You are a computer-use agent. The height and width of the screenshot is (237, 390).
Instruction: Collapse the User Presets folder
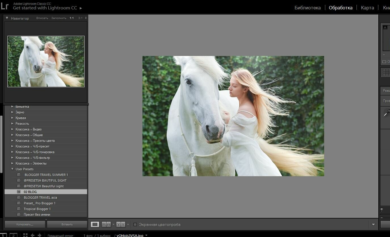click(12, 169)
